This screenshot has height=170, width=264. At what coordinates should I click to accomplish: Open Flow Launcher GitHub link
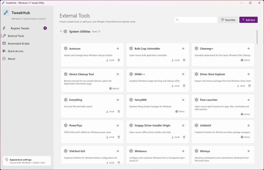(245, 114)
